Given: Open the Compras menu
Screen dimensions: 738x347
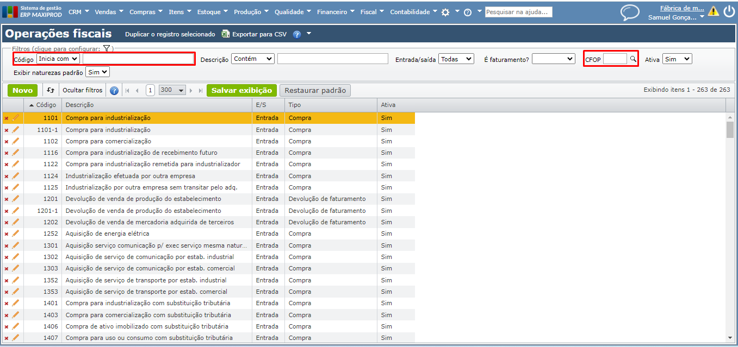Looking at the screenshot, I should [146, 12].
